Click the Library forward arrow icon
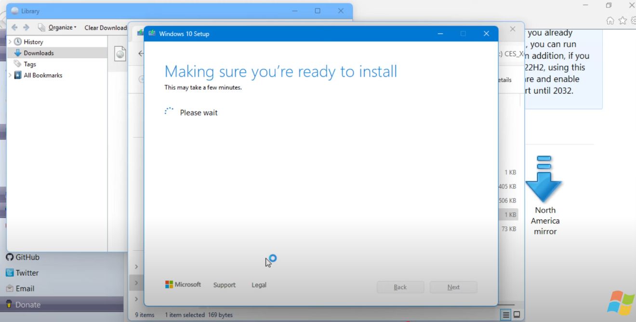The image size is (636, 322). point(26,27)
